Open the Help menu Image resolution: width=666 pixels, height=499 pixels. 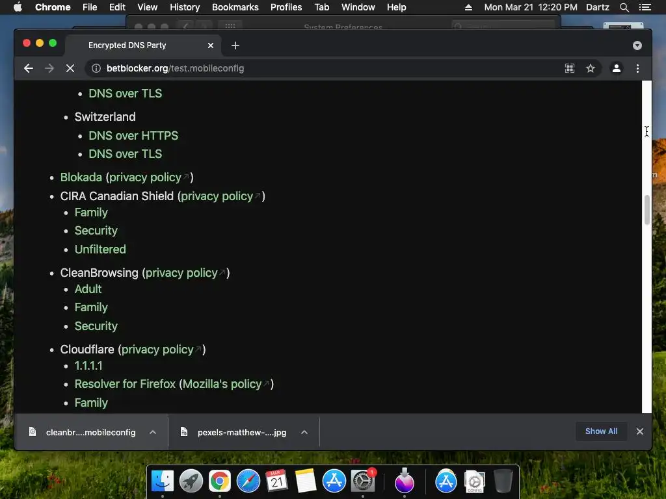(396, 7)
